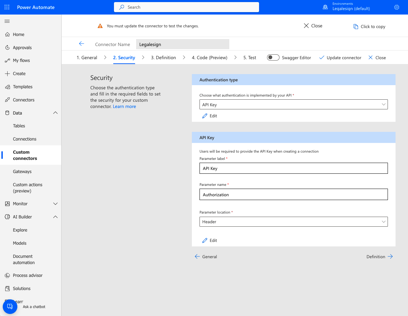408x316 pixels.
Task: Click the Create plus icon
Action: (7, 74)
